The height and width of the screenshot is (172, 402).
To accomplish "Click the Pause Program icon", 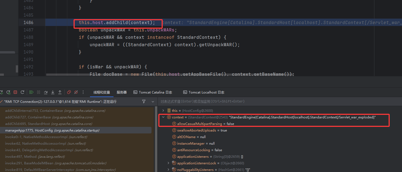I will point(39,92).
